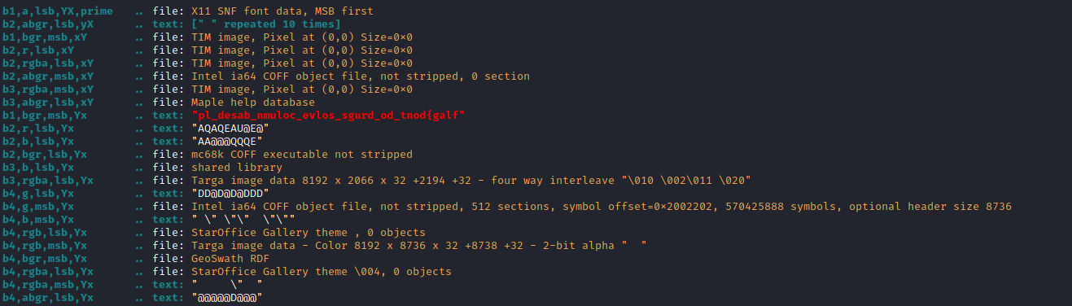Select the StarOffice Gallery theme \004 line
Viewport: 1072px width, 306px height.
pos(322,272)
